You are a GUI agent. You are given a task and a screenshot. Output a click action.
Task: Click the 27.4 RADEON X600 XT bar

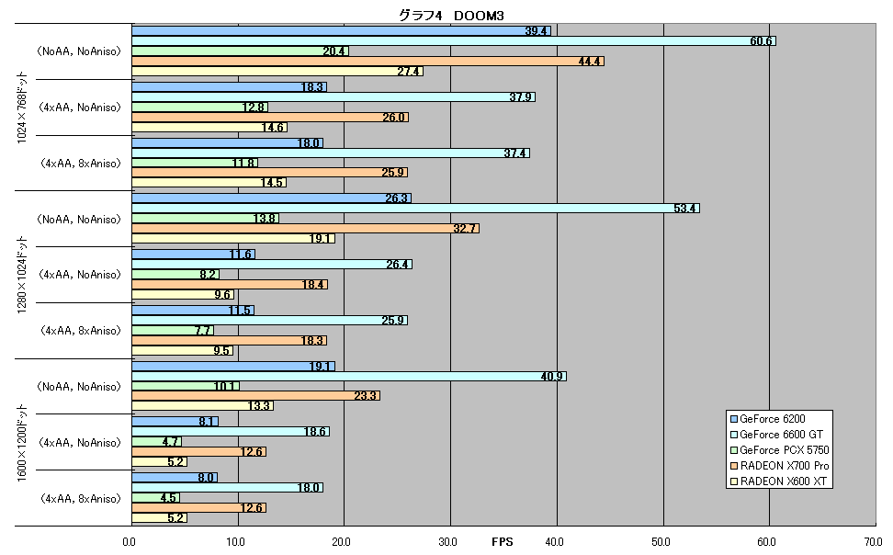(277, 72)
